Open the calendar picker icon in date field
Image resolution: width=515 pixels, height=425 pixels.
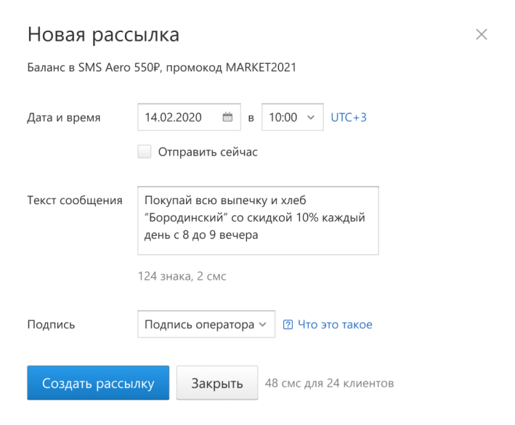(227, 117)
